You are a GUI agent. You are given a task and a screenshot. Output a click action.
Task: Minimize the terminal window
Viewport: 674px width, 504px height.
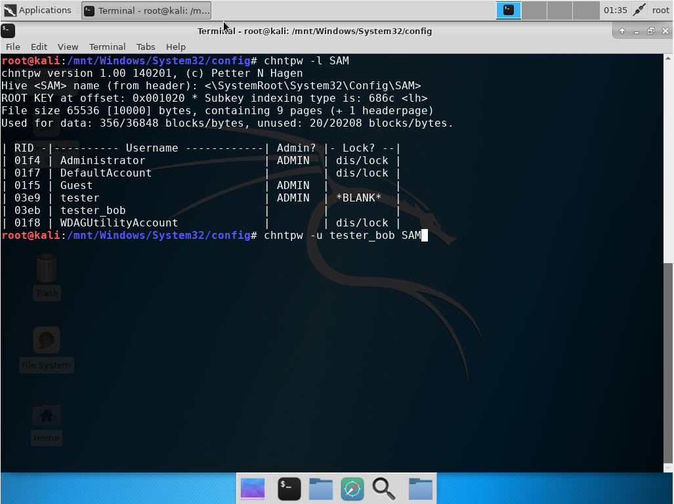coord(637,31)
